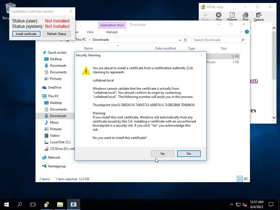
Task: Switch to details view icon in status bar
Action: click(240, 179)
